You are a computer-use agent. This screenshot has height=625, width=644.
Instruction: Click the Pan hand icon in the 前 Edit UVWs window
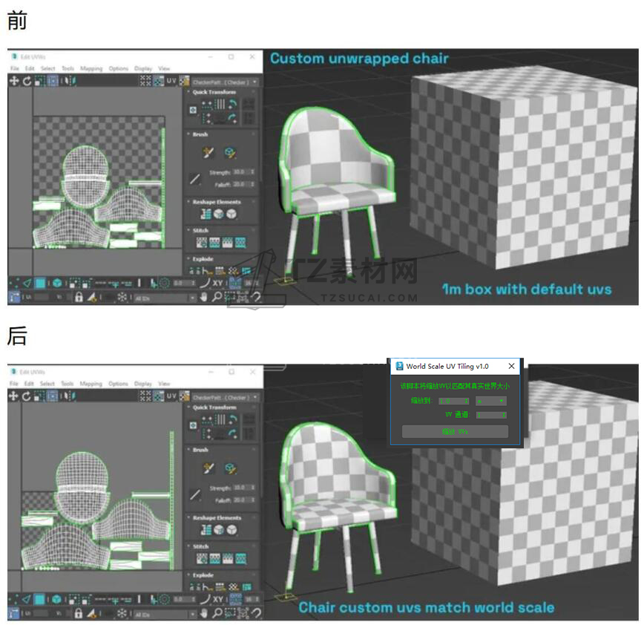coord(204,297)
